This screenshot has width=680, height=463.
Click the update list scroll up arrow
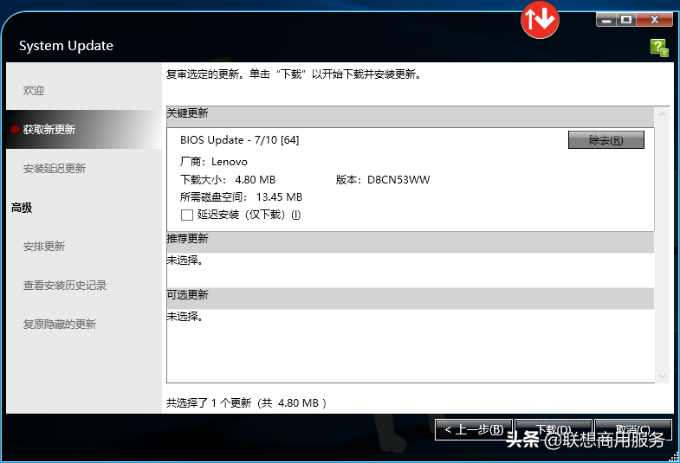point(662,114)
